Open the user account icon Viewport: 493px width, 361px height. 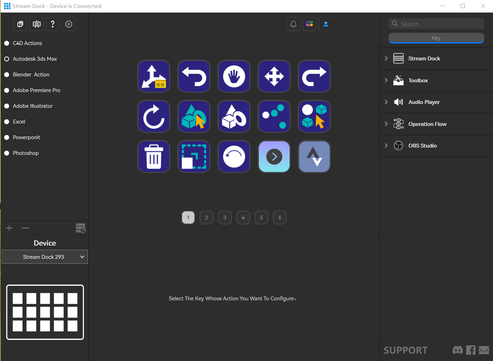point(326,24)
